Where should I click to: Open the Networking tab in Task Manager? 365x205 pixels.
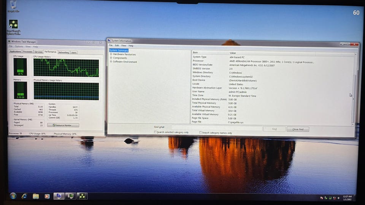(63, 52)
